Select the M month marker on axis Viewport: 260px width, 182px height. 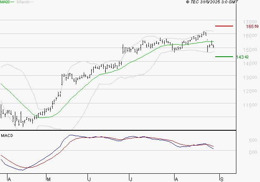(49, 179)
